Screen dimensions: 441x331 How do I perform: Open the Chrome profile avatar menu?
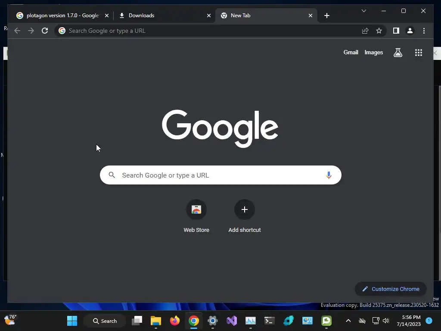tap(410, 31)
